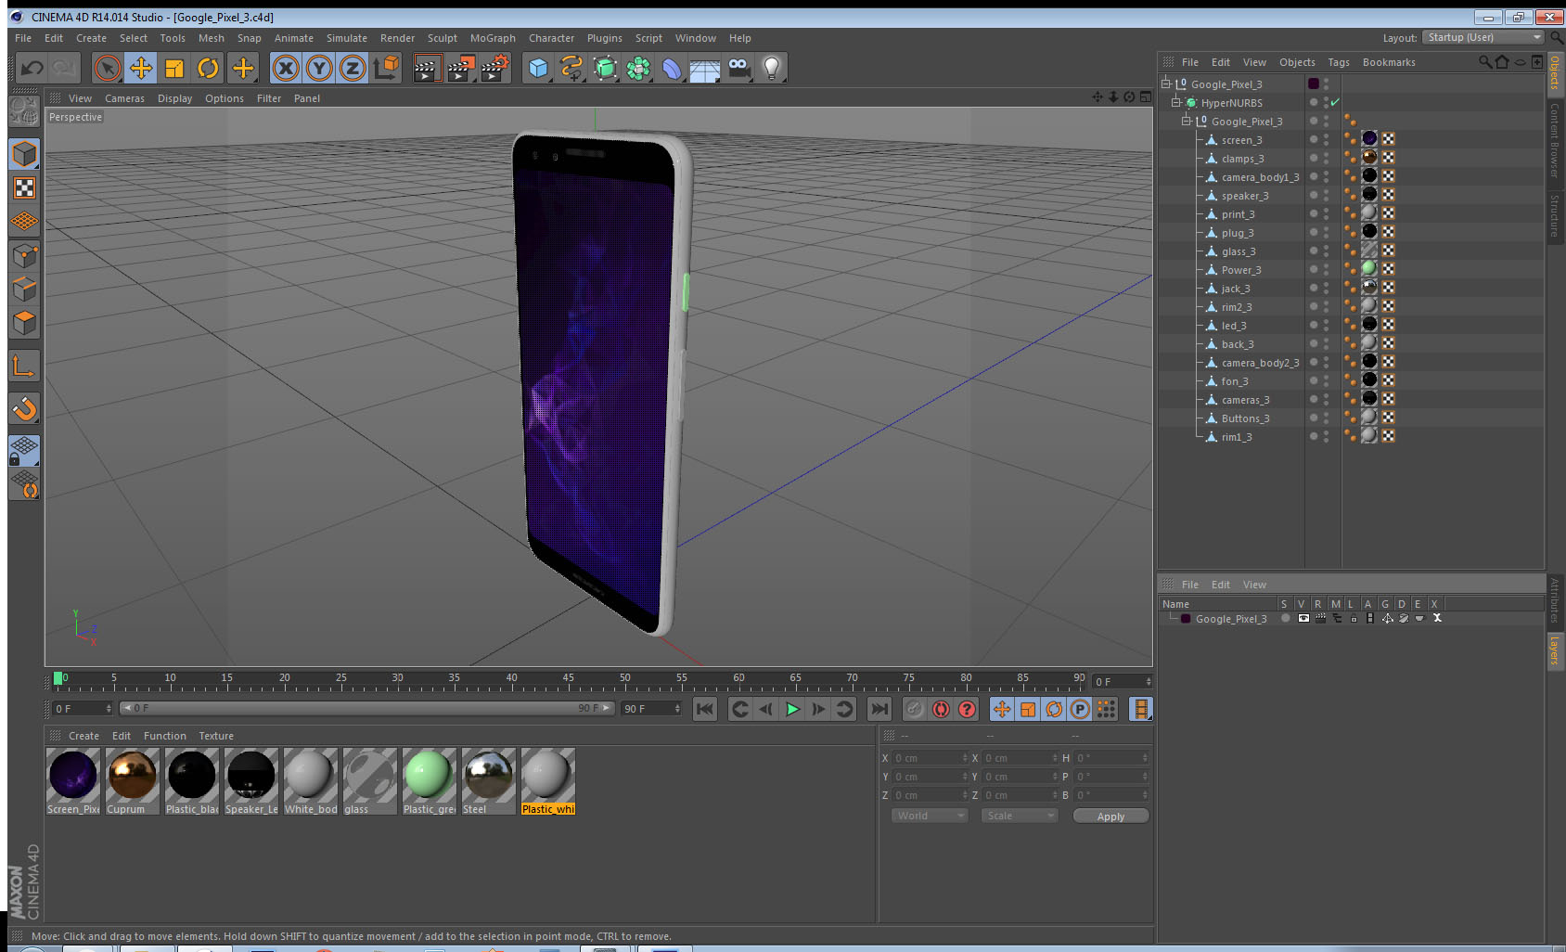Click the coordinate system icon
The width and height of the screenshot is (1566, 952).
point(386,68)
